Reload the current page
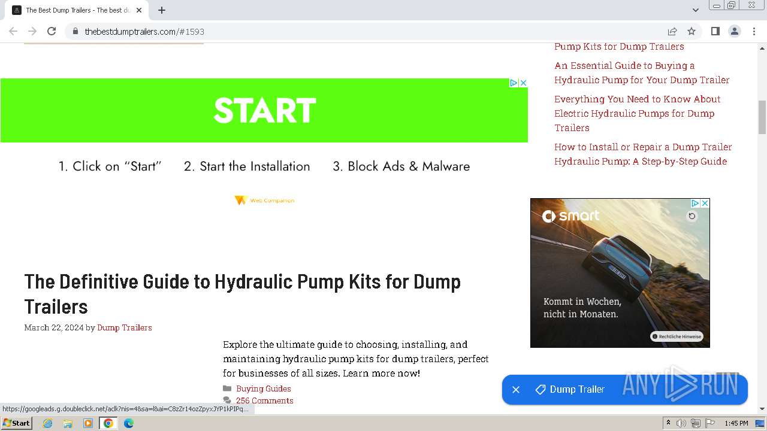The image size is (767, 431). (52, 31)
